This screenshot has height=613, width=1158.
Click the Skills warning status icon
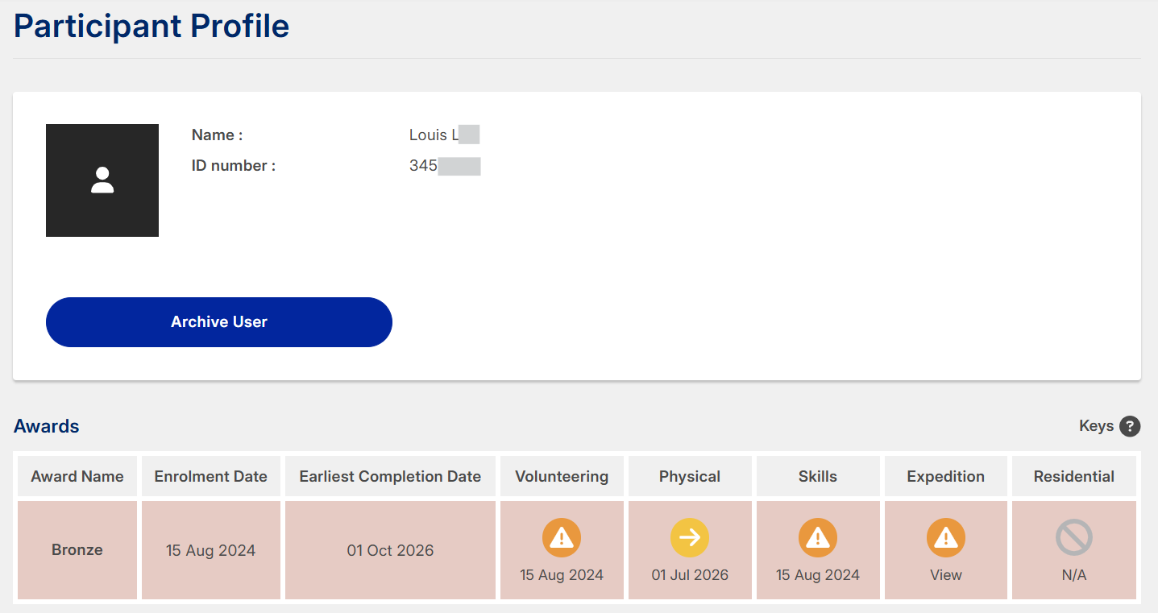[818, 537]
